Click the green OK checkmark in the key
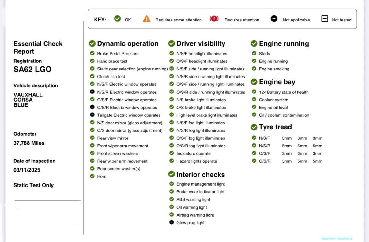 pos(117,19)
